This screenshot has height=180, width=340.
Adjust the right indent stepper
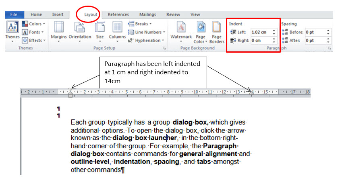(x=274, y=41)
